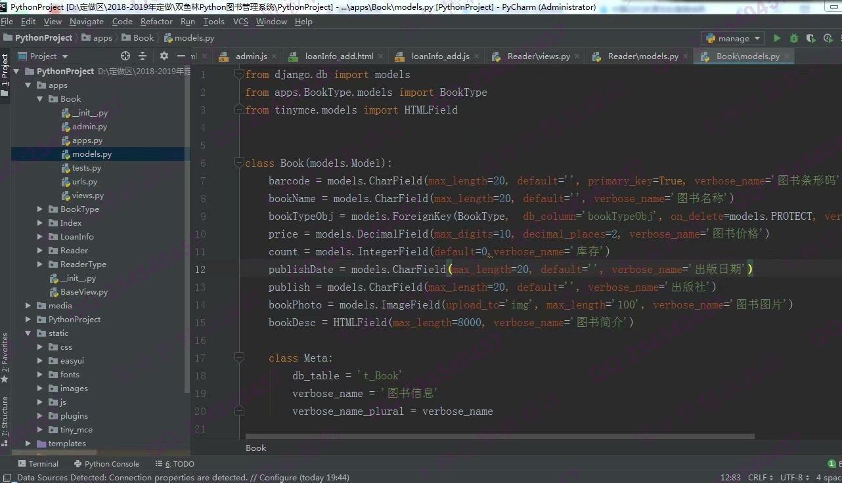This screenshot has width=842, height=483.
Task: Click the Book class breadcrumb below editor
Action: click(256, 448)
